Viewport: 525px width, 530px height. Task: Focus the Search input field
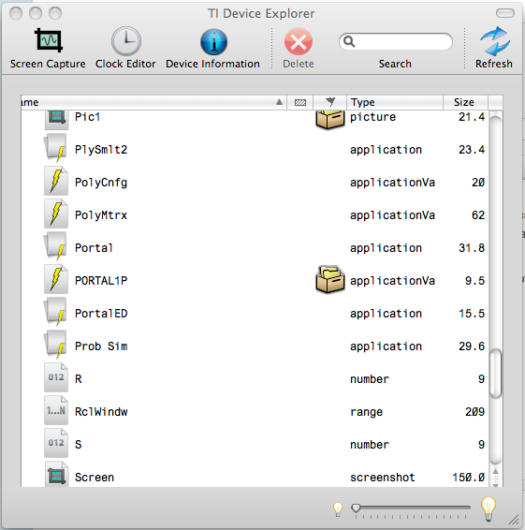[396, 41]
